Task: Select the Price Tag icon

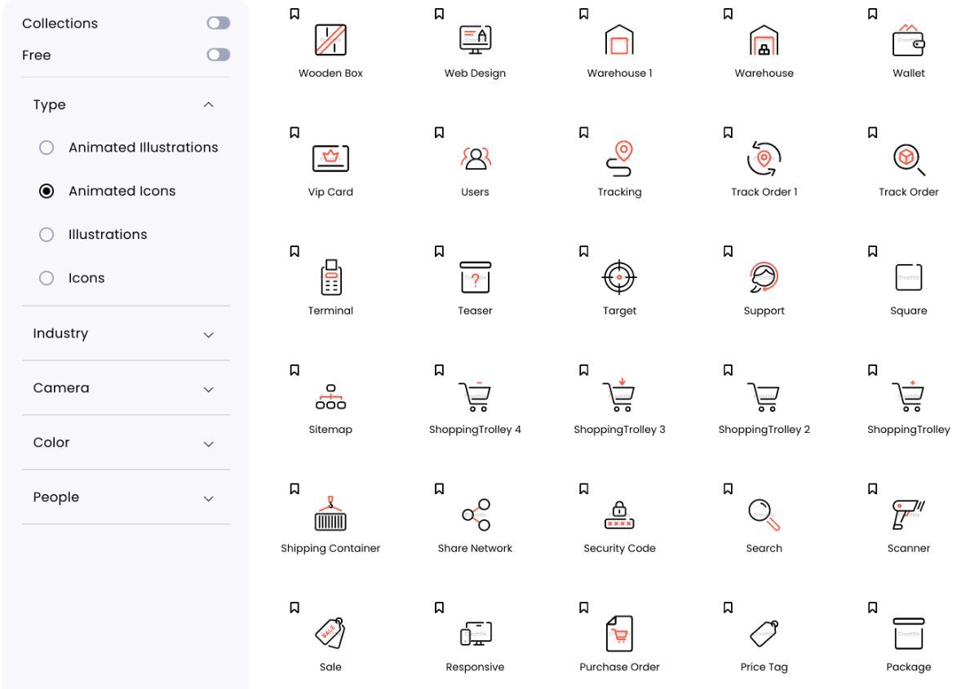Action: tap(764, 634)
